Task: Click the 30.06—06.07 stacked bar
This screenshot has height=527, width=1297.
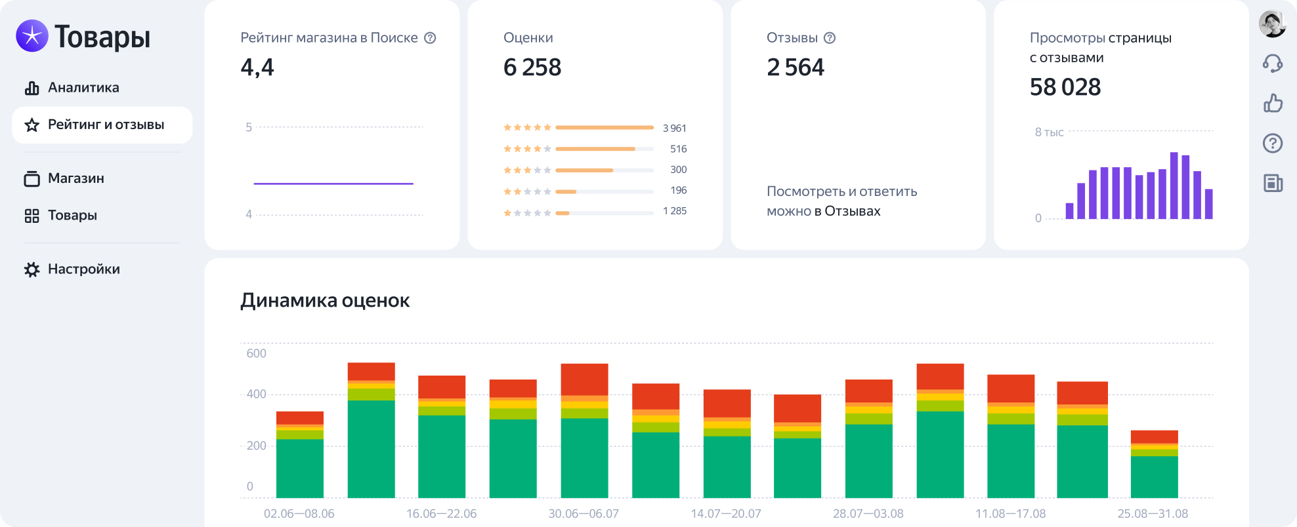Action: pos(584,431)
